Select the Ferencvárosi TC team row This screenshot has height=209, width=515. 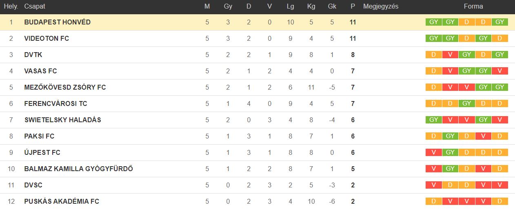coord(257,103)
